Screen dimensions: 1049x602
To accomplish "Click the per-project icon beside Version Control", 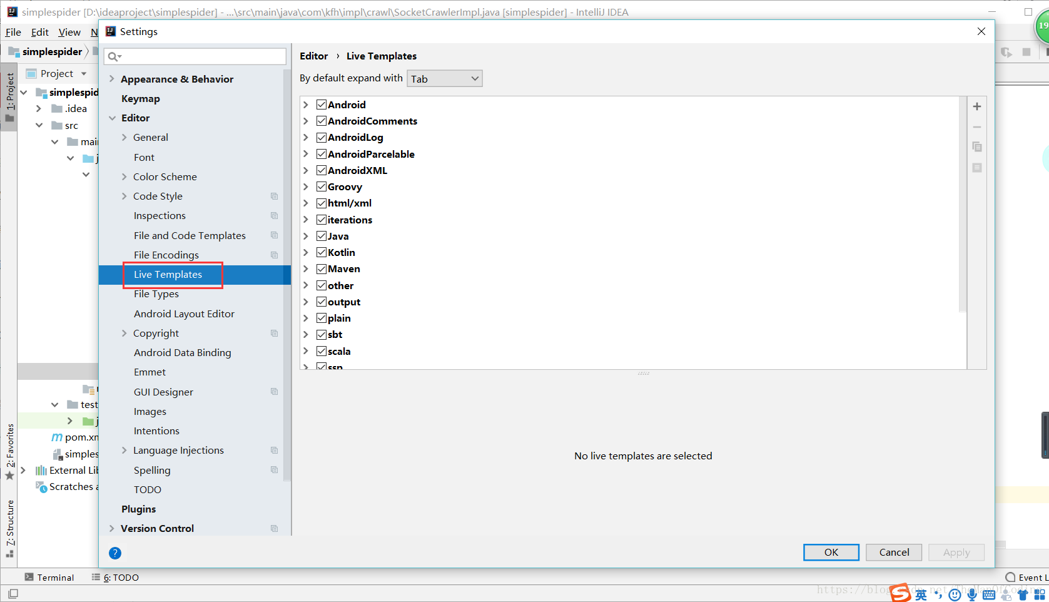I will click(274, 529).
